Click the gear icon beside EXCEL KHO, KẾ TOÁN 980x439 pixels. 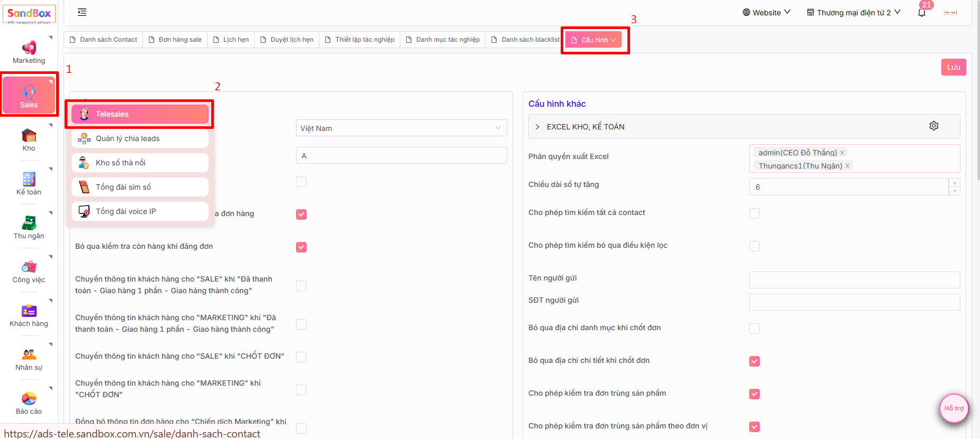coord(933,126)
